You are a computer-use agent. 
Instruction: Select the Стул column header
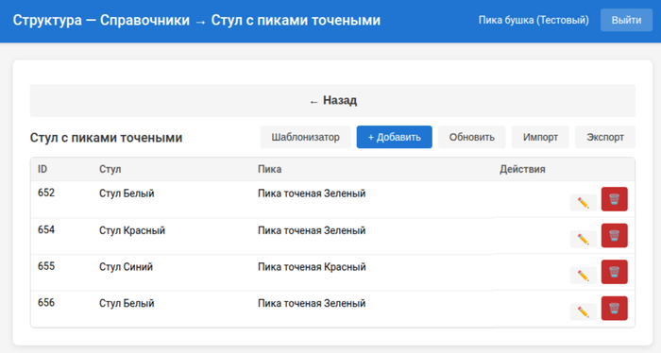pos(110,169)
